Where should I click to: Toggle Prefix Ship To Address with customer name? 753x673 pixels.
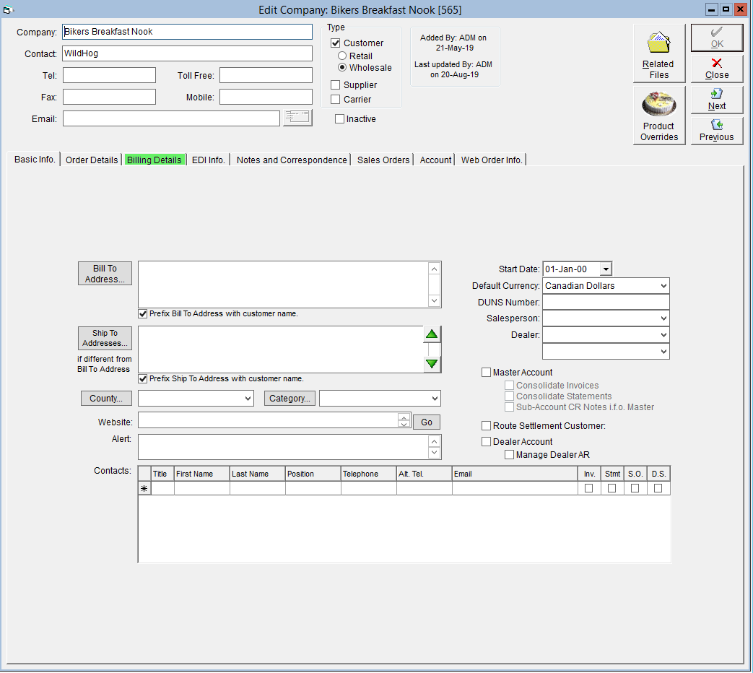tap(143, 378)
